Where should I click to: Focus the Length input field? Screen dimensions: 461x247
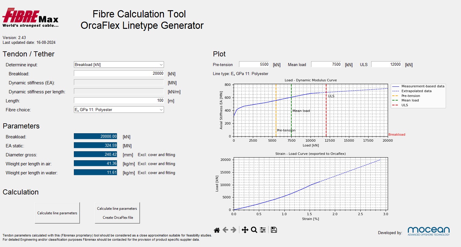[x=119, y=101]
